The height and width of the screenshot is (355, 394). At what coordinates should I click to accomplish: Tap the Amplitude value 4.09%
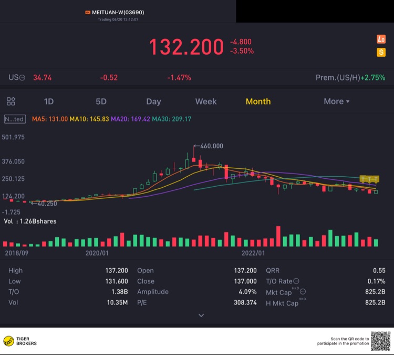point(247,292)
